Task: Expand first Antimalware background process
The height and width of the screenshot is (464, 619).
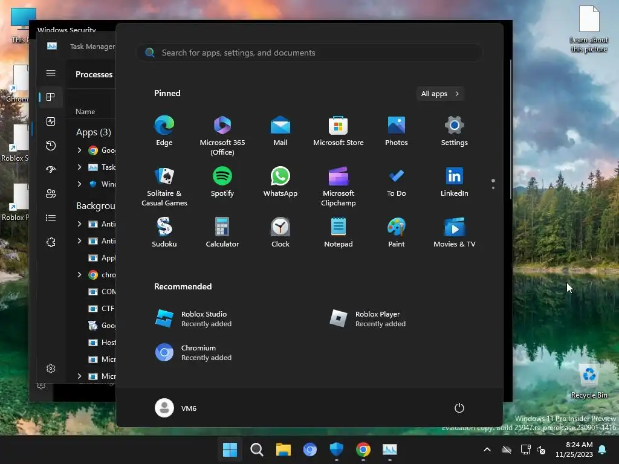Action: coord(79,224)
